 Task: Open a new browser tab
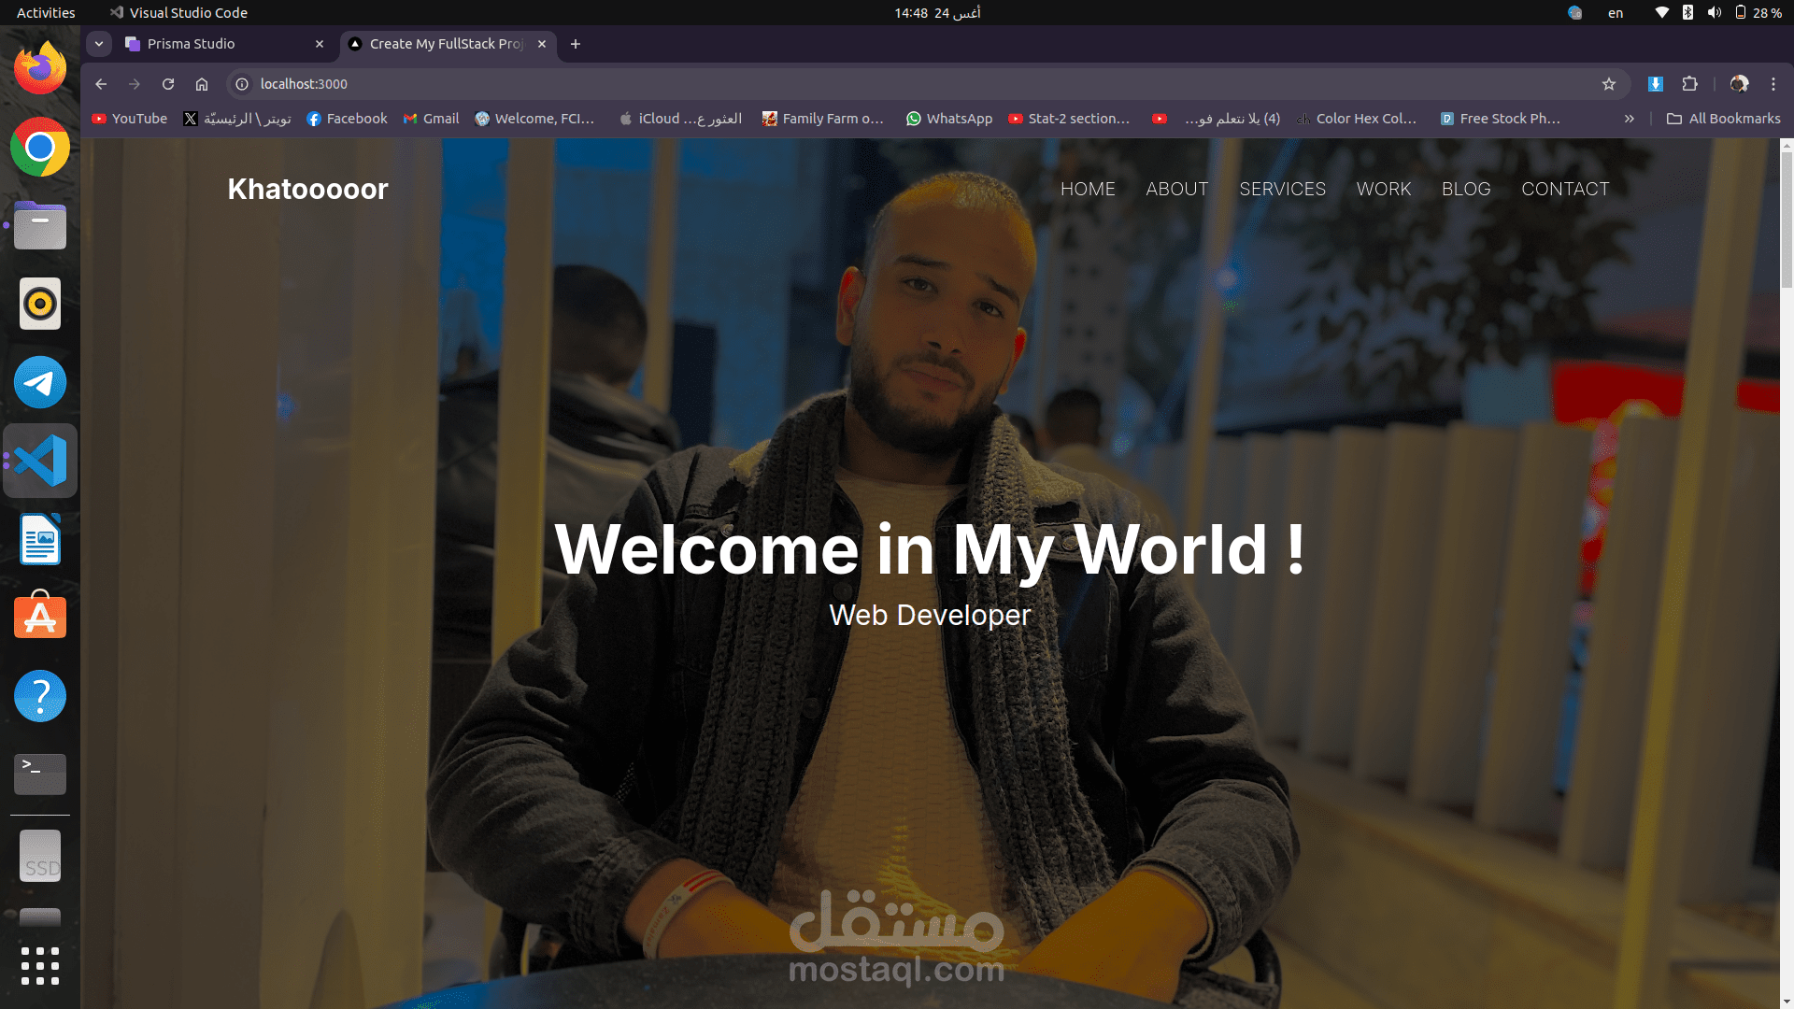point(576,44)
